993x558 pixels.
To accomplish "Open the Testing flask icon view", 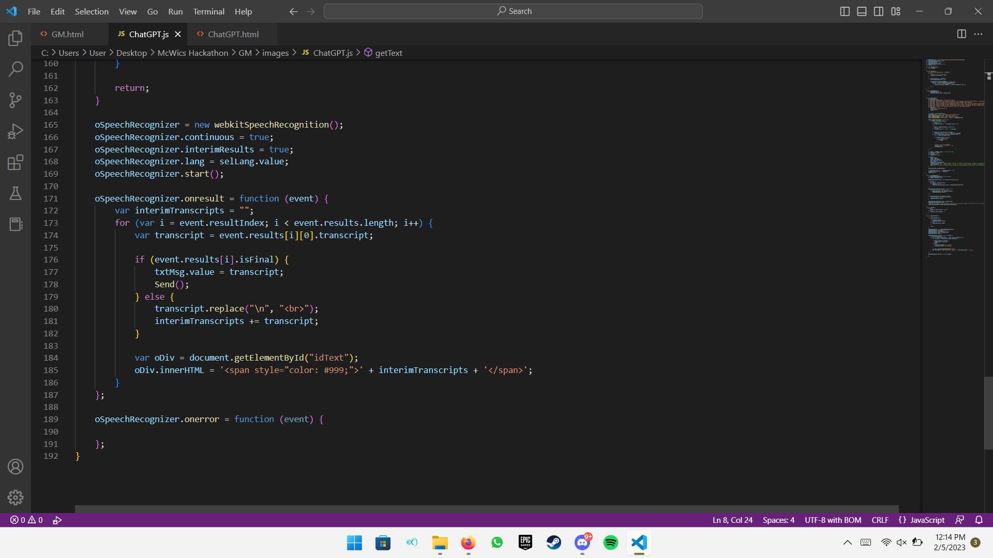I will (x=16, y=193).
